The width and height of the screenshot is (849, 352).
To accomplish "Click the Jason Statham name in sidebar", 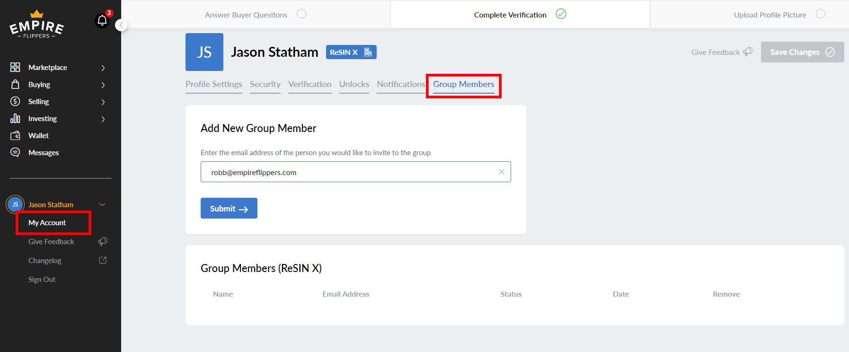I will pyautogui.click(x=51, y=204).
